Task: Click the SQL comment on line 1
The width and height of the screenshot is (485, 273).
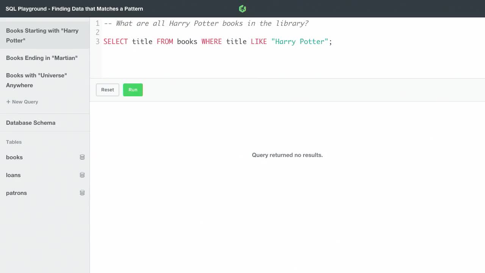Action: [x=206, y=23]
